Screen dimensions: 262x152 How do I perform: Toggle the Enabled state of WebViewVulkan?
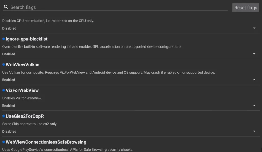(8, 80)
